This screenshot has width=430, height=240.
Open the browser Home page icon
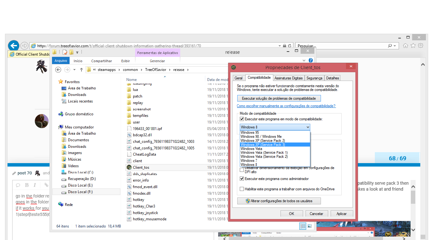[406, 46]
